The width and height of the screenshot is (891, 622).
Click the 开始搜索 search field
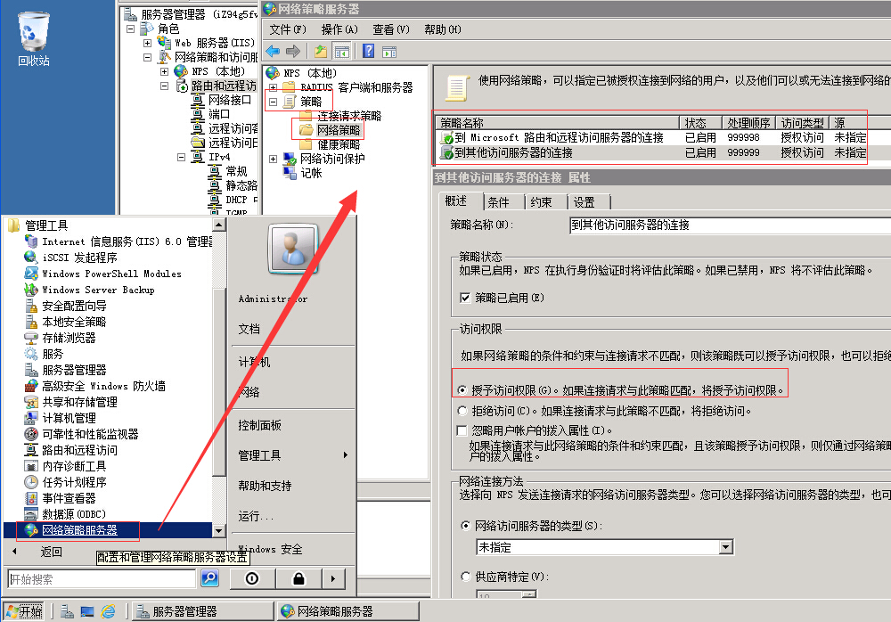[x=102, y=579]
